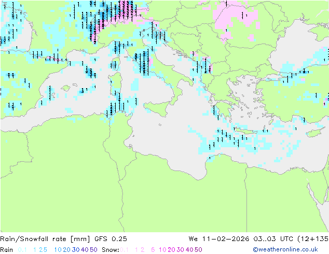Click the island of Sardinia on the map
Viewport: 329px width, 254px height.
click(x=115, y=83)
